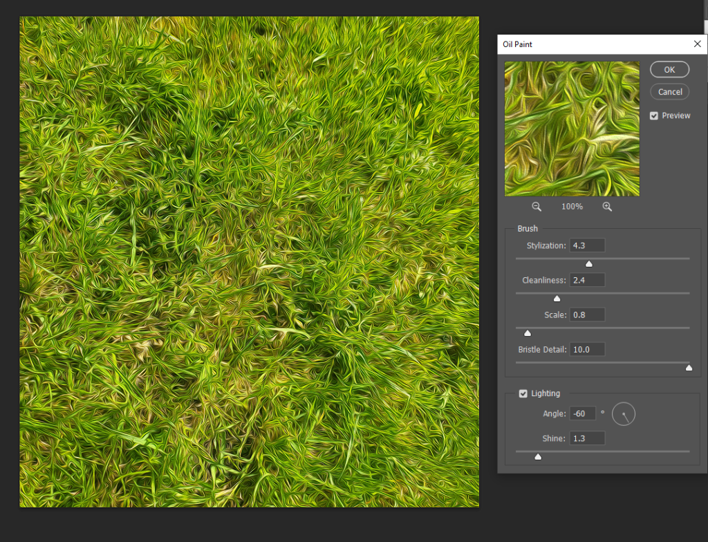Click the Bristle Detail slider handle

coord(689,367)
